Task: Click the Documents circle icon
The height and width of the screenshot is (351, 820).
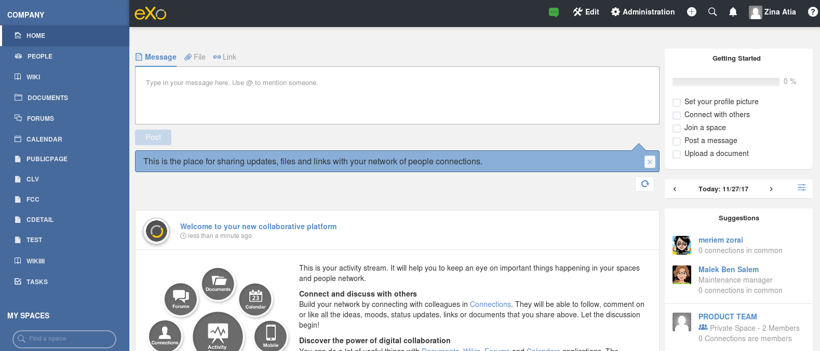Action: coord(218,284)
